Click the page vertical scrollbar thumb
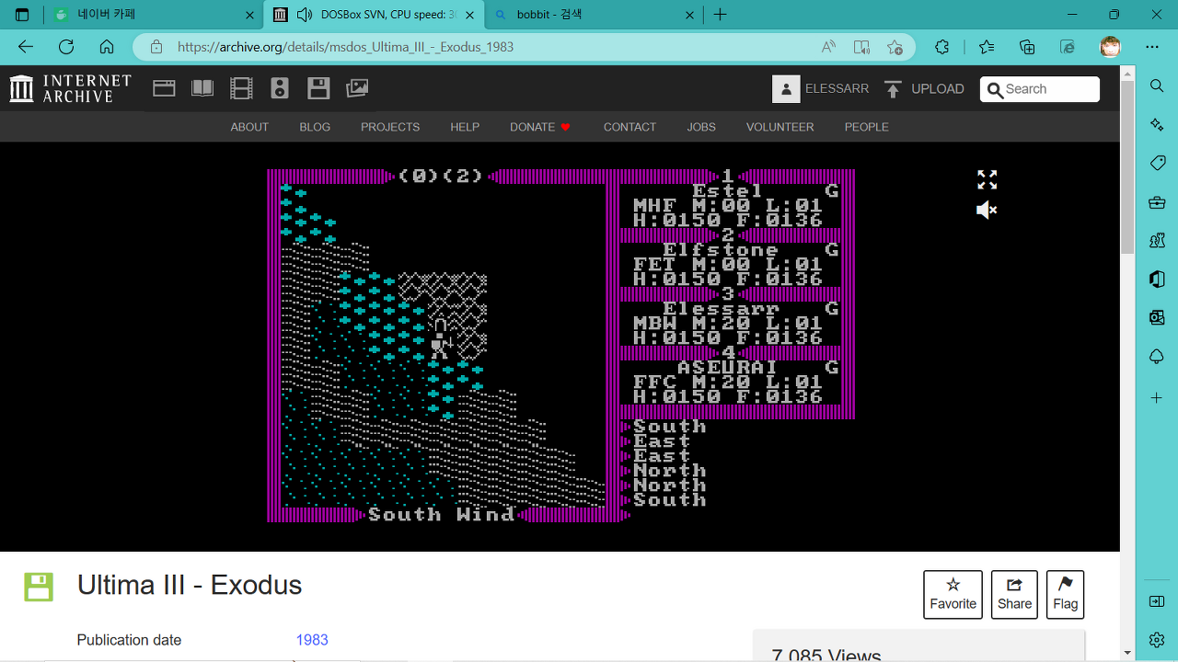The image size is (1178, 662). (1127, 165)
